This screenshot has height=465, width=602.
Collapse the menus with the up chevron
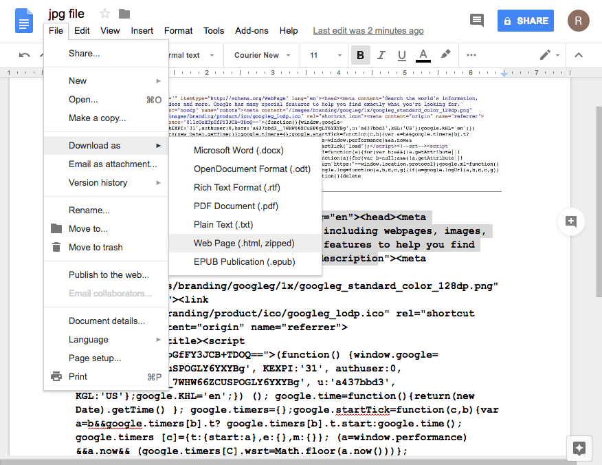click(x=579, y=55)
